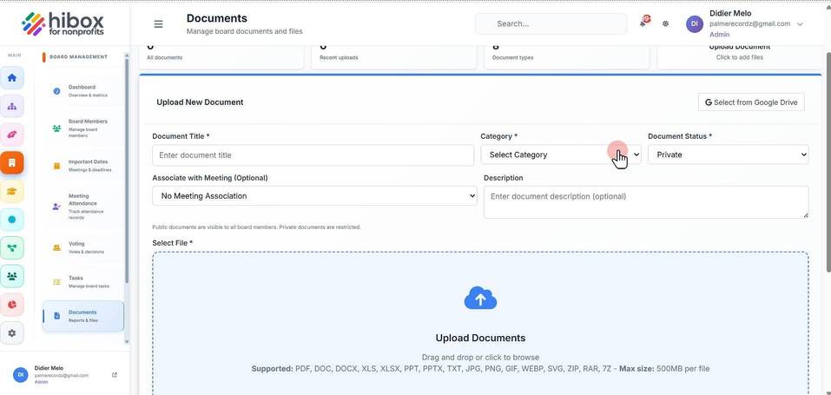Viewport: 831px width, 395px height.
Task: Open the settings gear in main sidebar
Action: point(11,333)
